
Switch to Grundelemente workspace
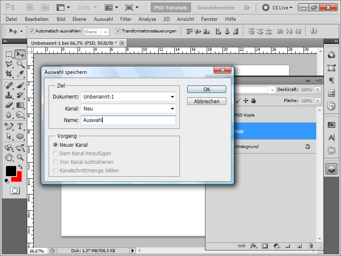pyautogui.click(x=216, y=8)
